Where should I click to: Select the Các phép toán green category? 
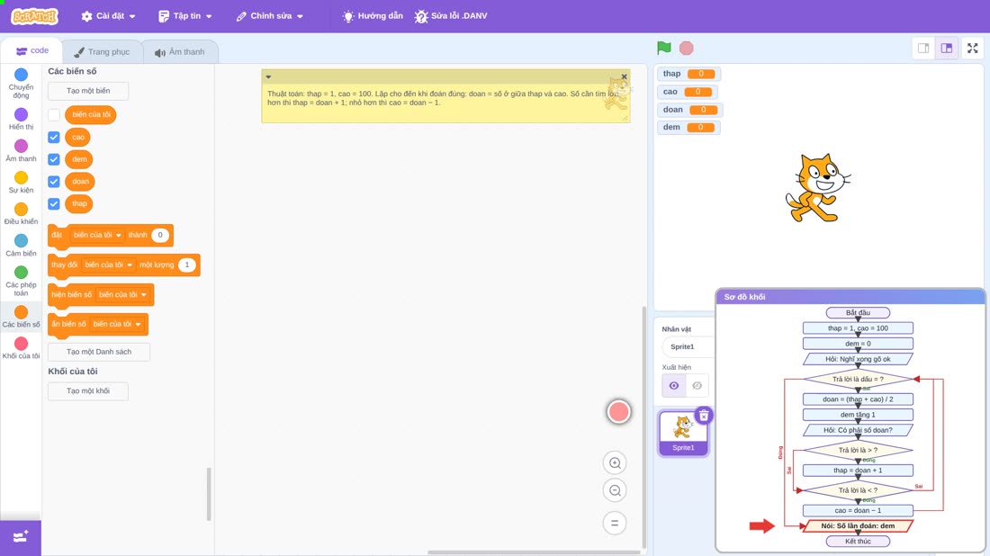click(21, 281)
